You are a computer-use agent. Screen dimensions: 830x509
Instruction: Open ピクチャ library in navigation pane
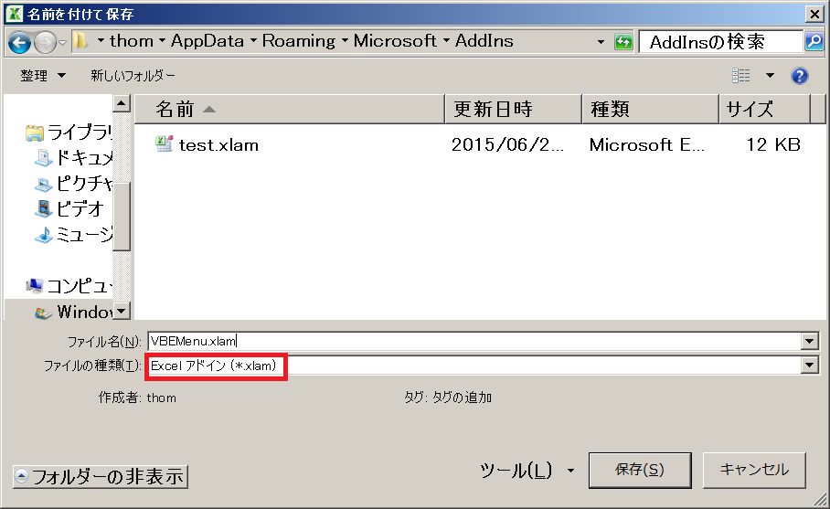click(x=73, y=183)
